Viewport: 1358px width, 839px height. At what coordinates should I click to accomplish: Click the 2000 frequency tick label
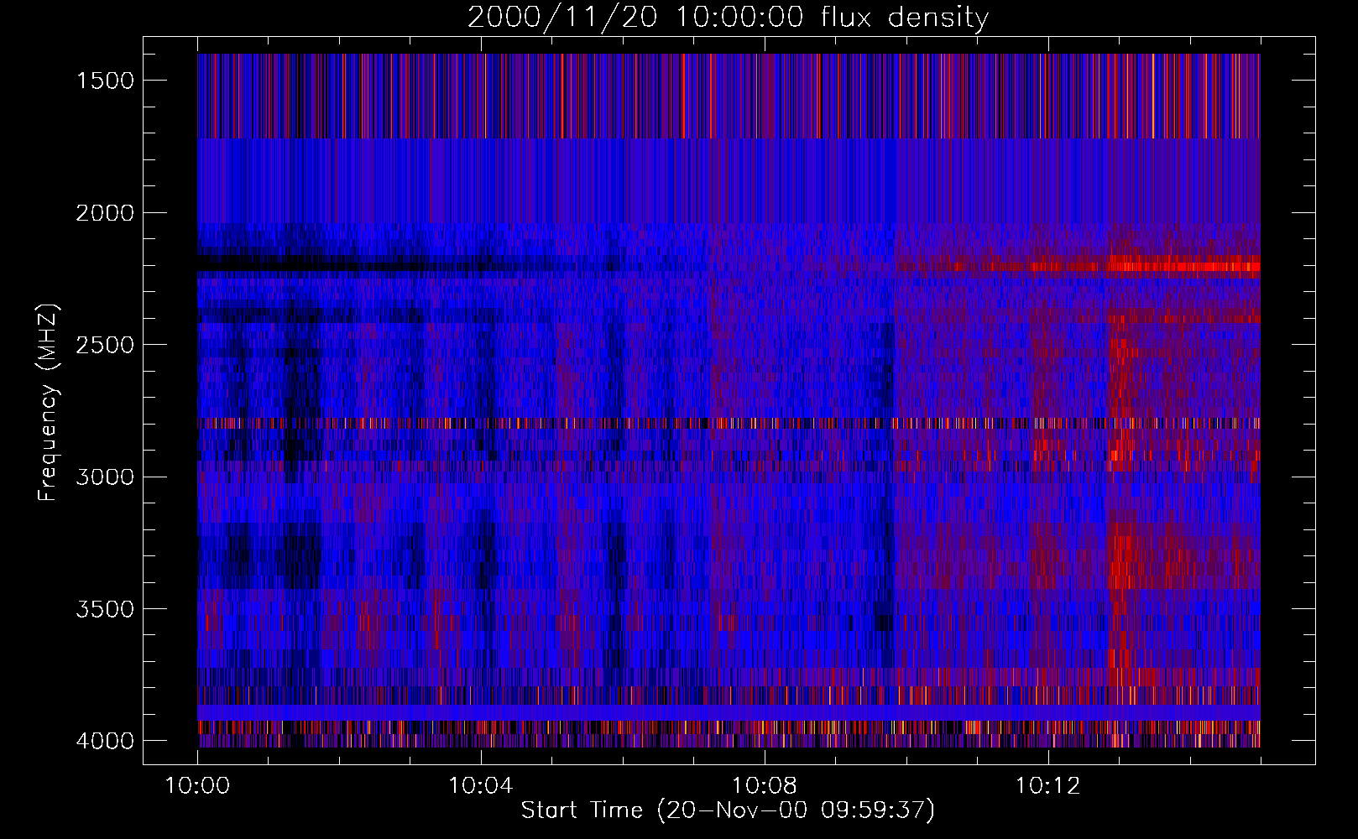(105, 213)
